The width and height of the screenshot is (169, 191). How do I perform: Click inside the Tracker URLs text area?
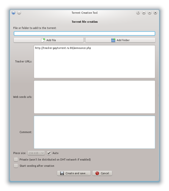click(94, 65)
